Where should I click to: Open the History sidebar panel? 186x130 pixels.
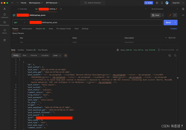pos(5,31)
